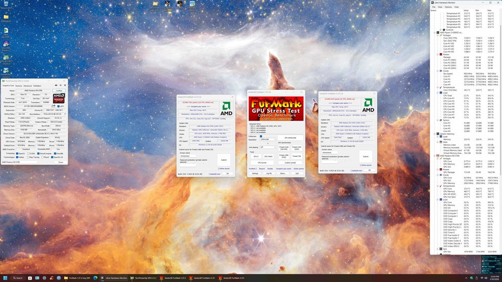Click the AMD logo in left FurMark score window

(226, 109)
